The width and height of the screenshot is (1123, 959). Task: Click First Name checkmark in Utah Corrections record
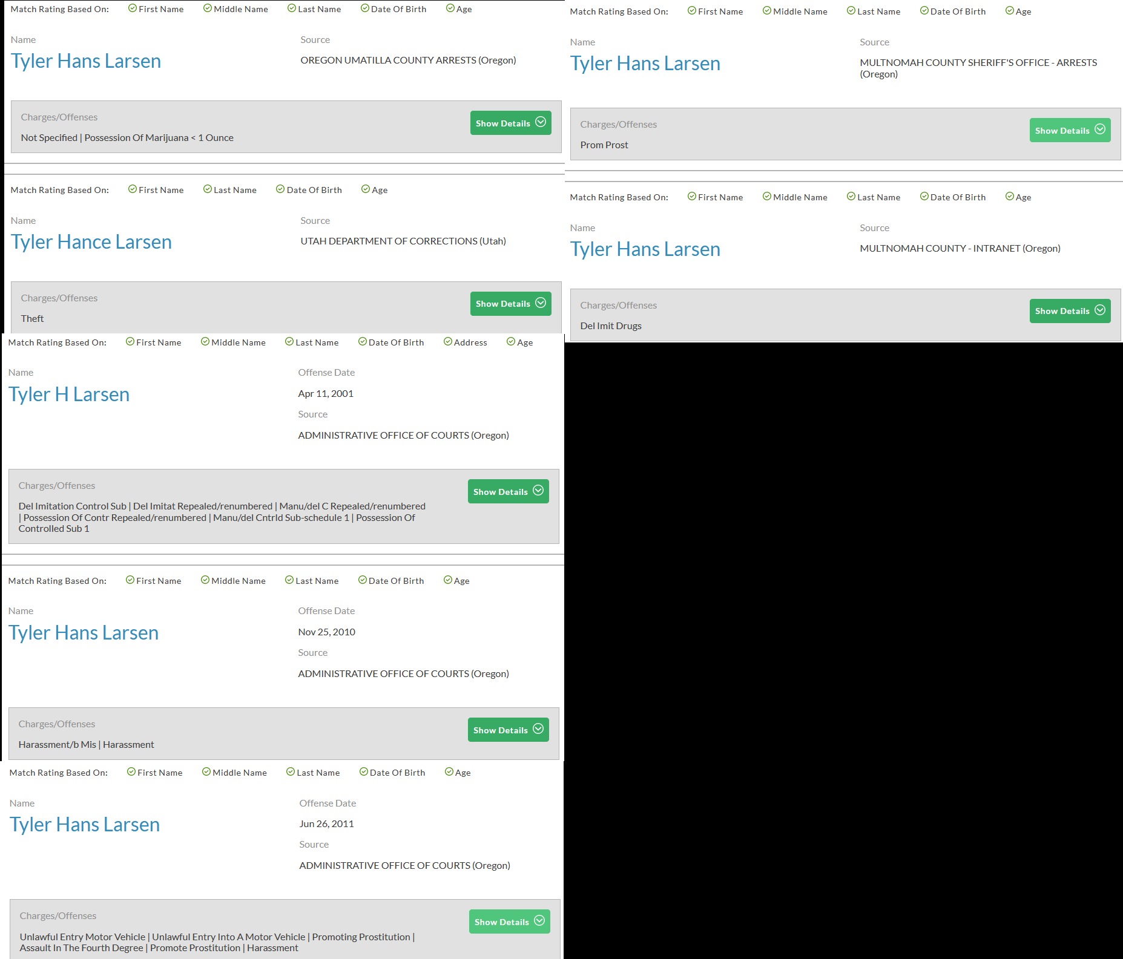tap(132, 189)
